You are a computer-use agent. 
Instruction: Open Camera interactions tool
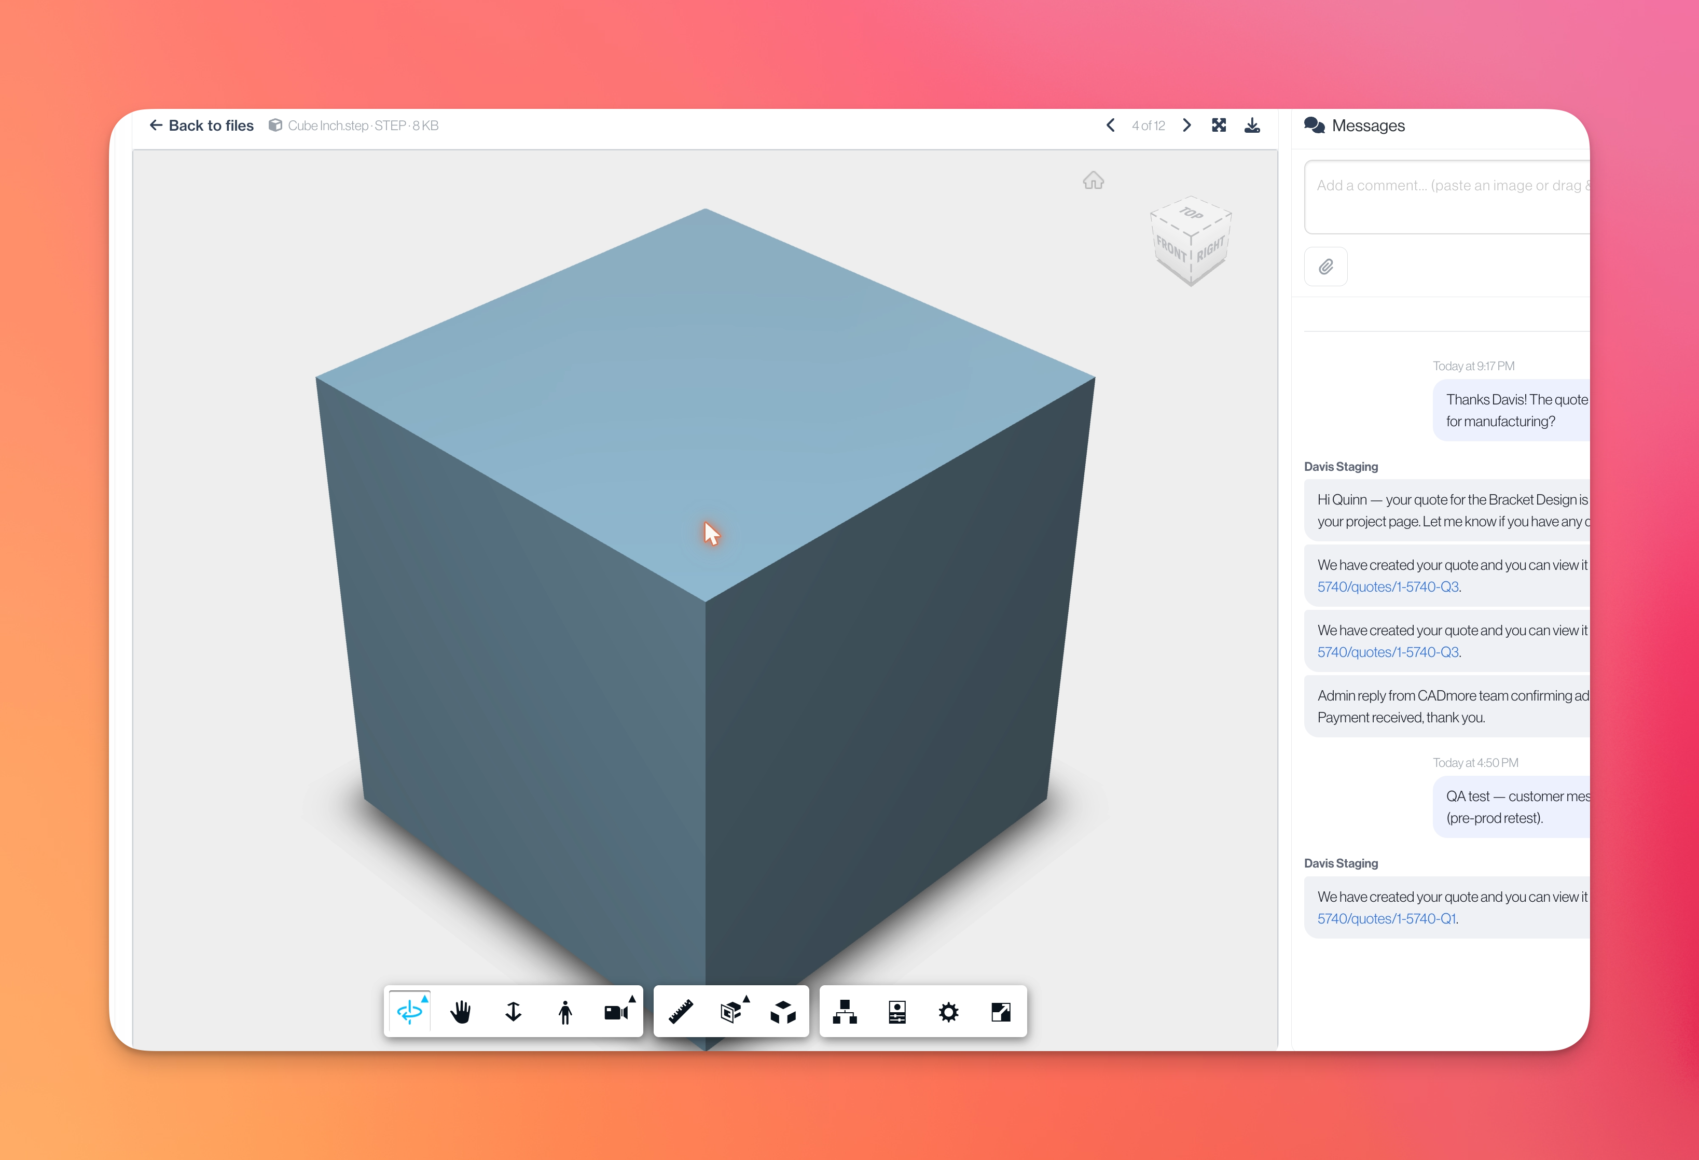(617, 1012)
